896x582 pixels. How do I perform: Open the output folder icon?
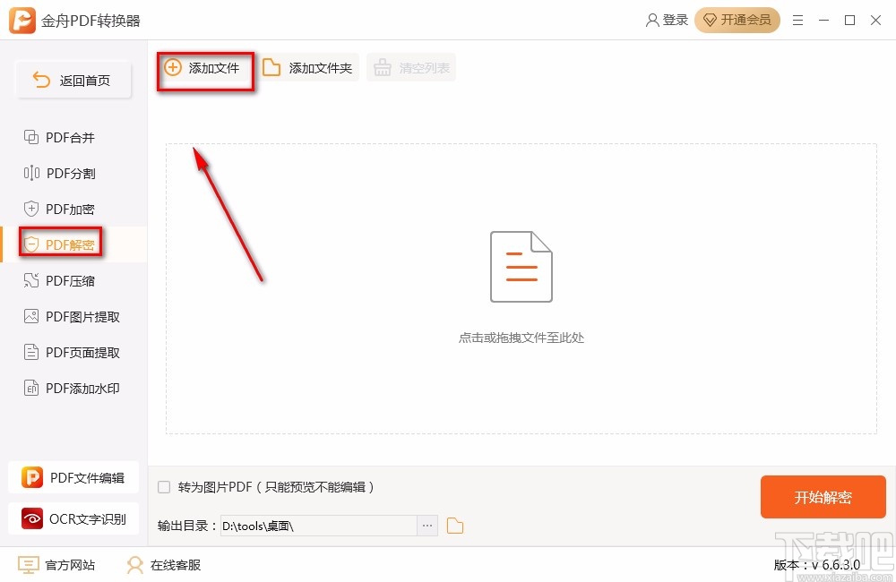pyautogui.click(x=455, y=526)
